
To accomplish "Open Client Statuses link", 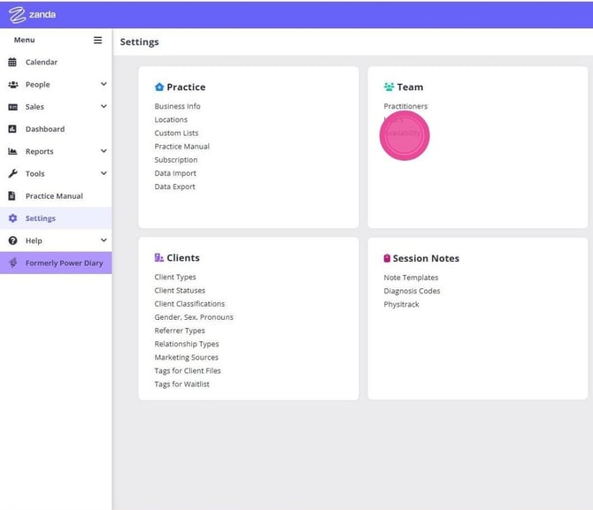I will pyautogui.click(x=180, y=291).
